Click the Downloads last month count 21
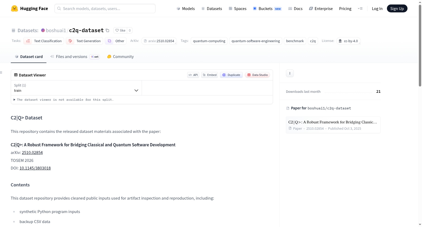The image size is (422, 227). coord(378,91)
